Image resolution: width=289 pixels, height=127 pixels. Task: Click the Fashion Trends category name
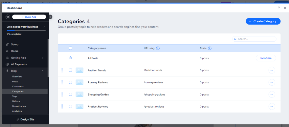coord(97,70)
